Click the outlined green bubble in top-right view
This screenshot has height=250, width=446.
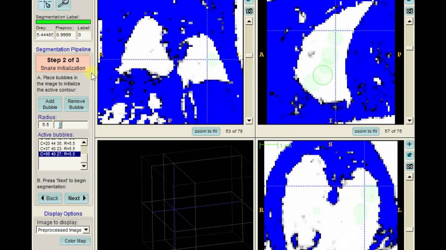point(323,75)
